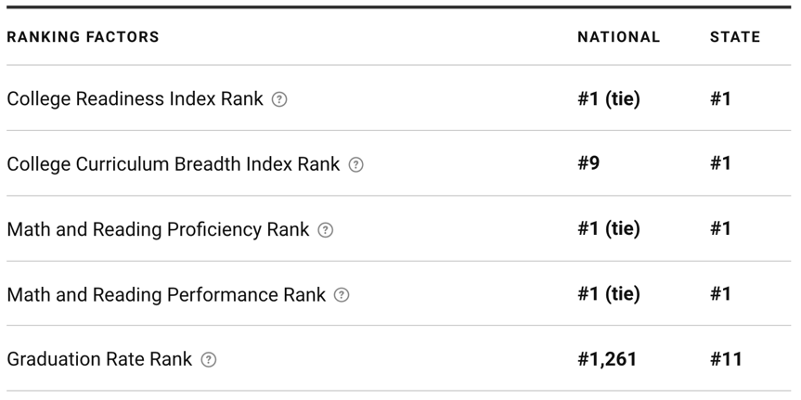This screenshot has height=400, width=801.
Task: Select the national #9 curriculum breadth rank
Action: pos(588,163)
